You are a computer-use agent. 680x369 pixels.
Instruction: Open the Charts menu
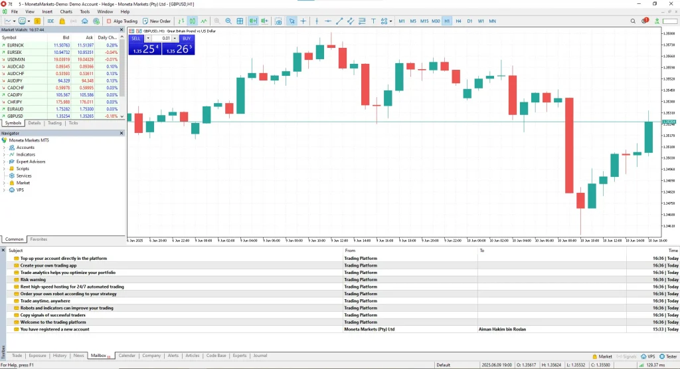click(x=66, y=12)
